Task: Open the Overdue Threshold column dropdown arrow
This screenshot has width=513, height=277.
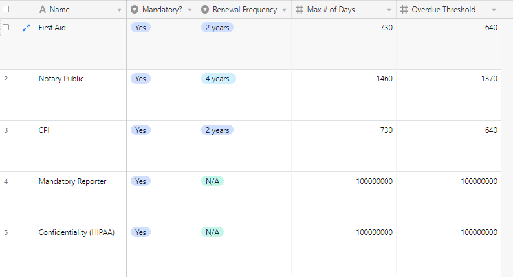Action: (x=494, y=10)
